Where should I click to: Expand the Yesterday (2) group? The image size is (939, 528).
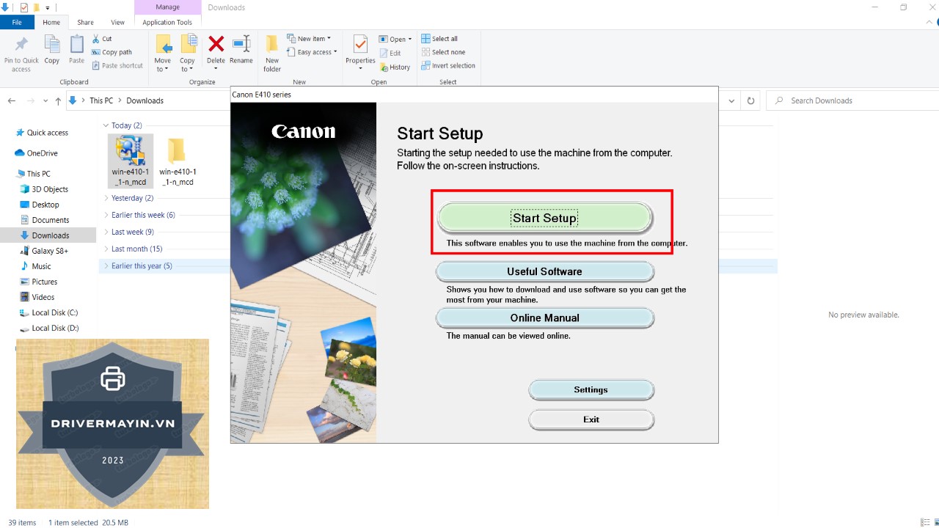tap(106, 198)
